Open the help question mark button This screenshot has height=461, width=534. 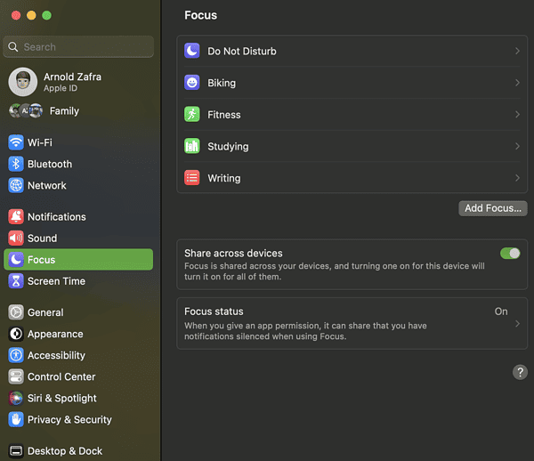520,372
